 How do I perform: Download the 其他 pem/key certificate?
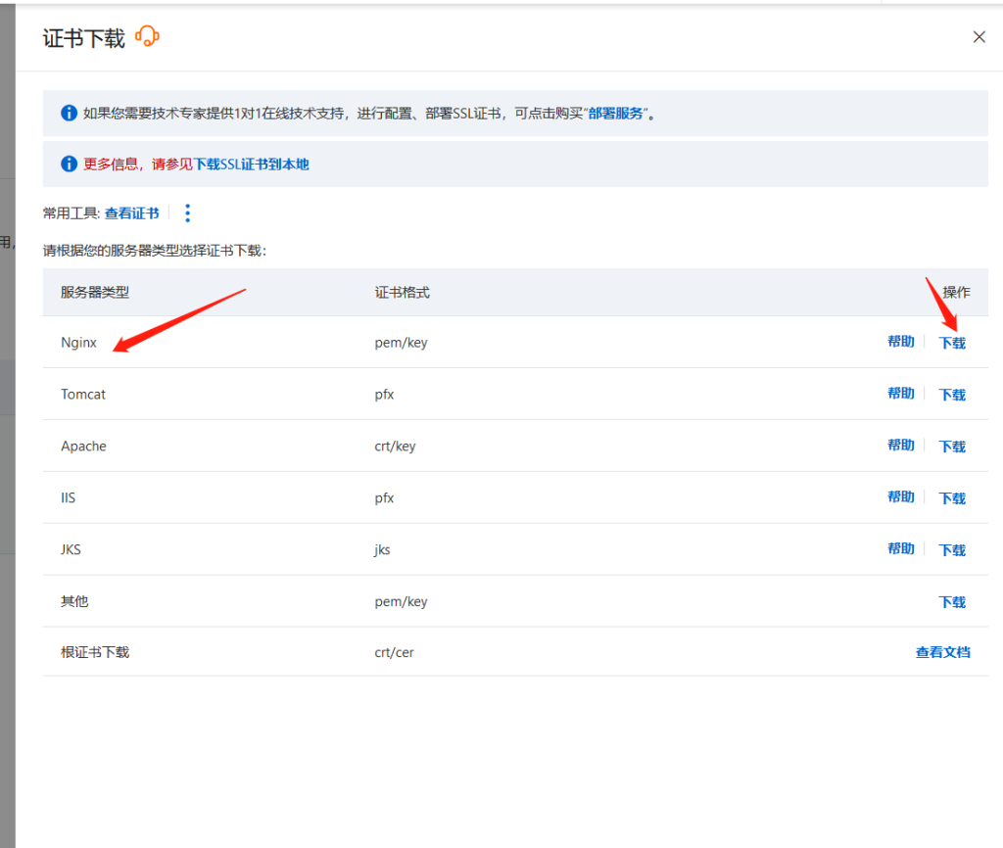click(x=952, y=602)
